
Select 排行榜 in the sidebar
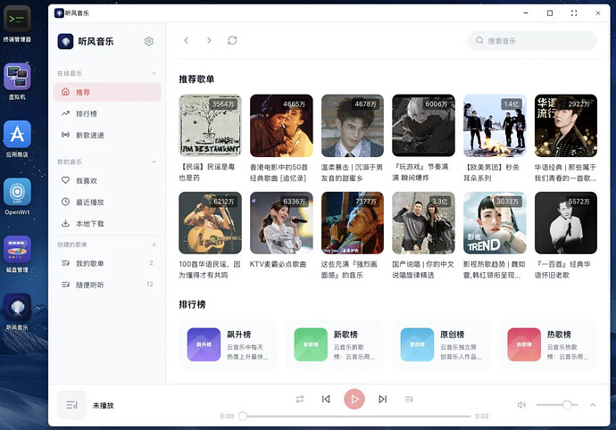coord(87,113)
